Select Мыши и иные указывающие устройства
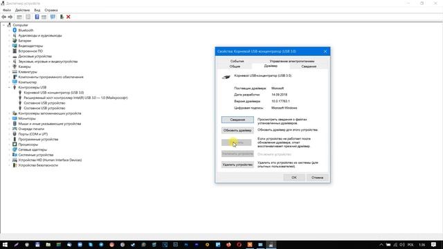 click(50, 124)
